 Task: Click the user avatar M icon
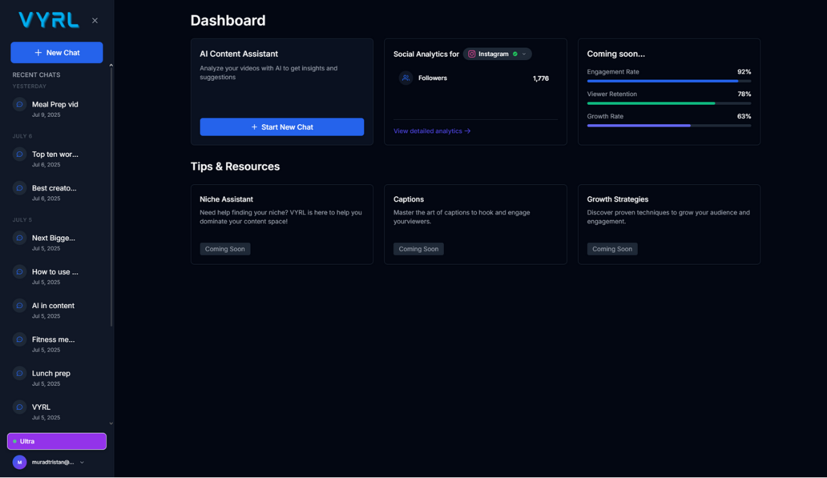[x=19, y=462]
